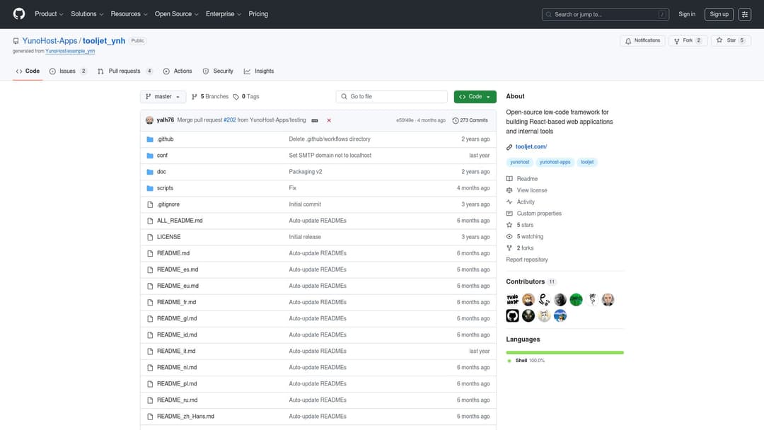Image resolution: width=764 pixels, height=430 pixels.
Task: Click the yalh76 author avatar
Action: pyautogui.click(x=149, y=120)
